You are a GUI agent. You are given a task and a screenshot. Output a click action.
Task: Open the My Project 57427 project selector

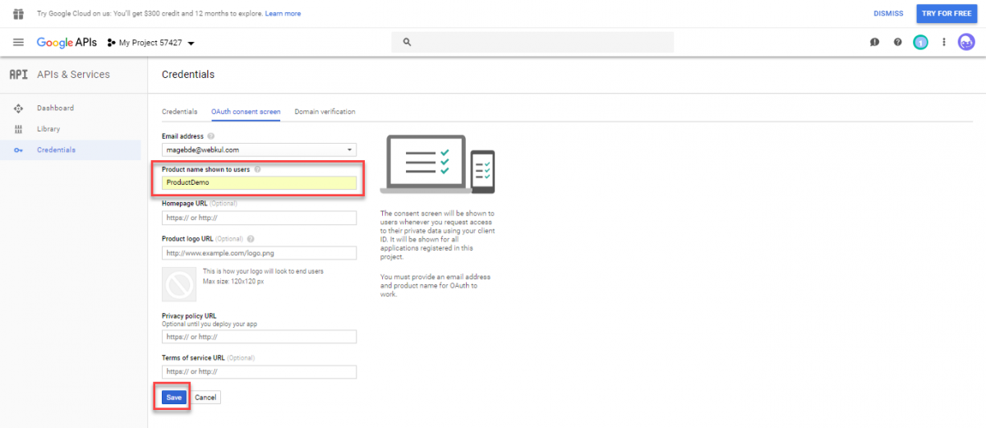[150, 43]
